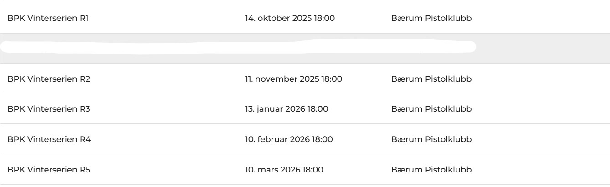Select Bærum Pistolklubb in the R5 row
The image size is (610, 187).
tap(431, 169)
